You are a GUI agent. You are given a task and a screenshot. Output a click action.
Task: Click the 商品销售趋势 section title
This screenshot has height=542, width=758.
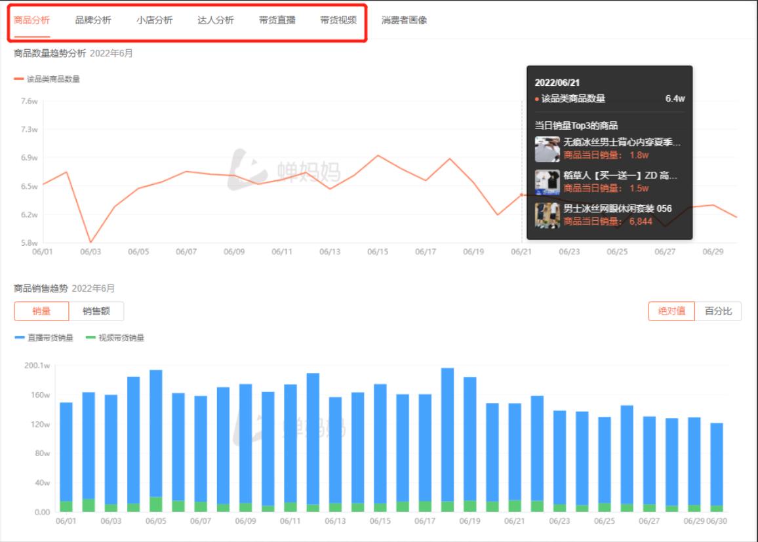point(41,288)
